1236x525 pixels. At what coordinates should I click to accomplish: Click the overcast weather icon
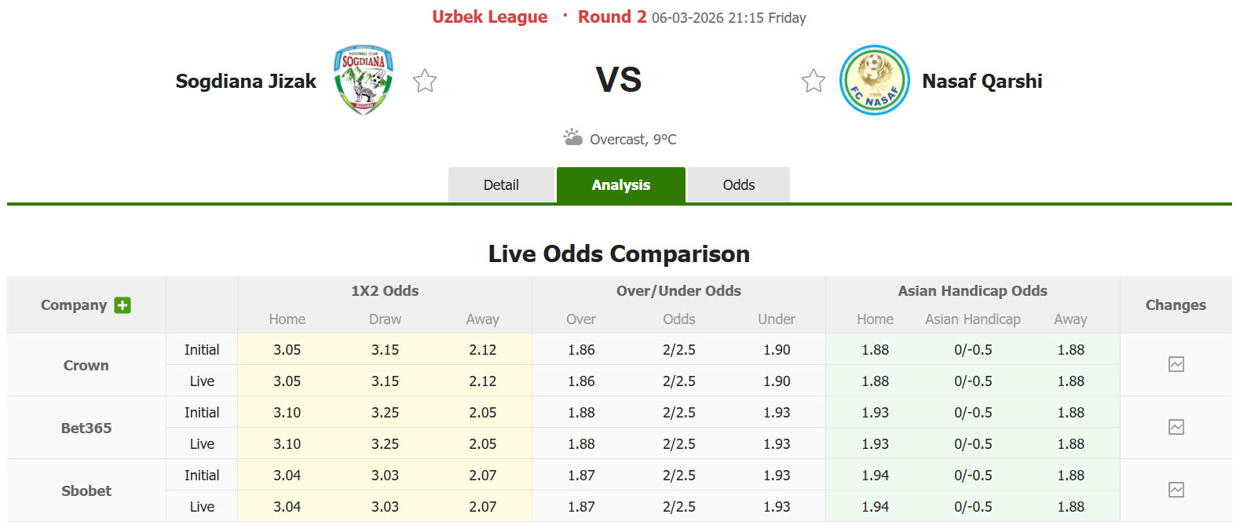pos(572,137)
